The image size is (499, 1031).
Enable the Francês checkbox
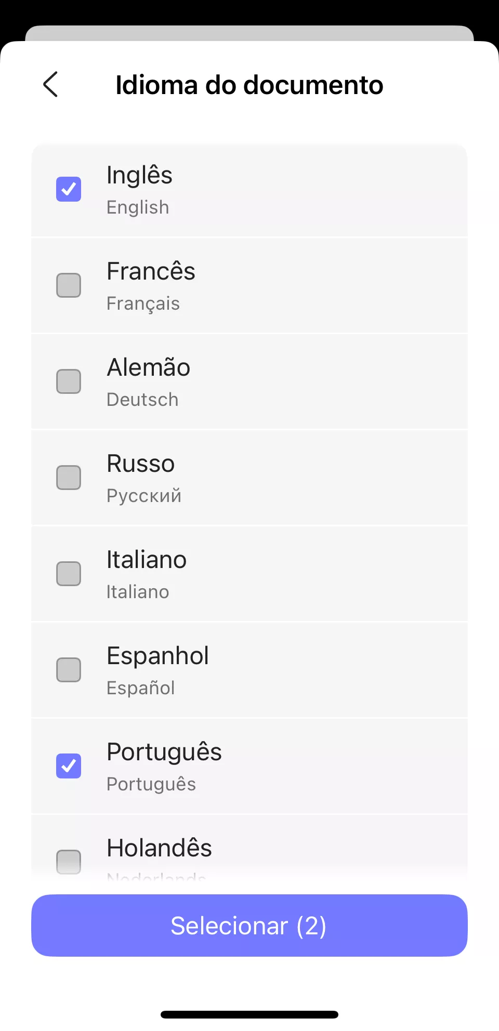(x=69, y=285)
